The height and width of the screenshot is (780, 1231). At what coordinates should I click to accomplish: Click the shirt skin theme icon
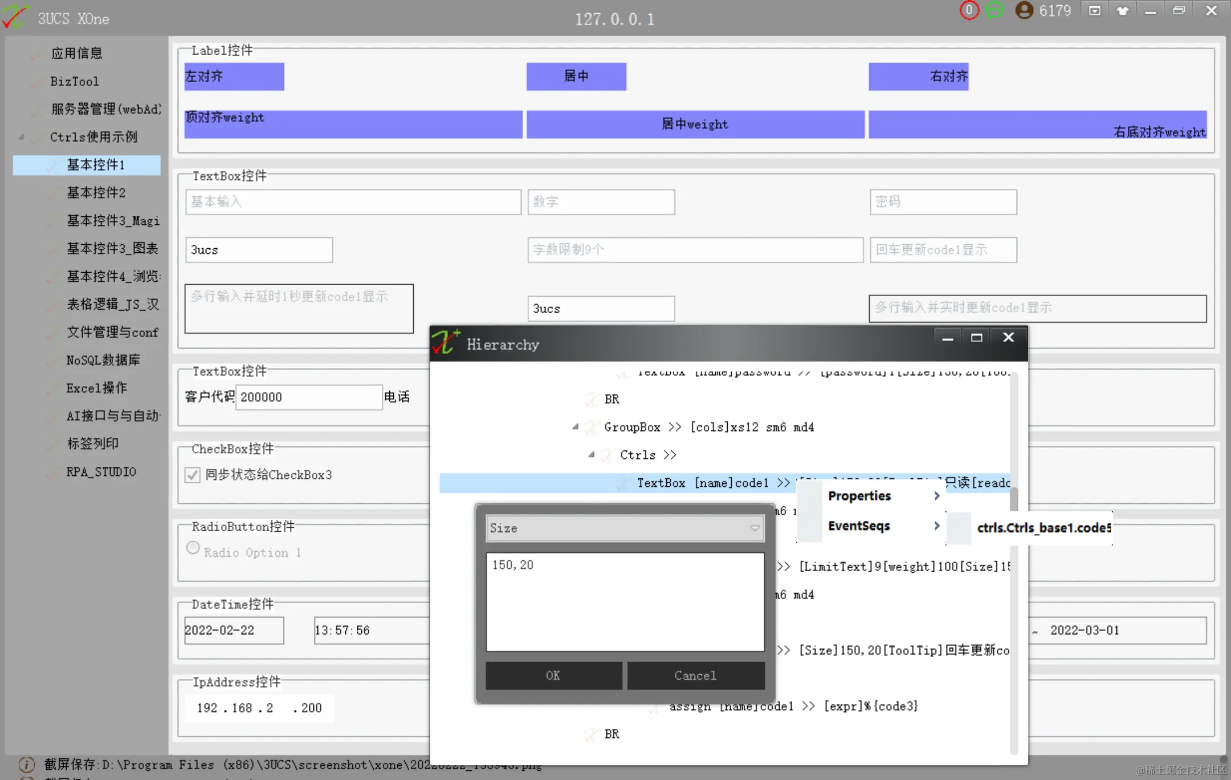click(1122, 10)
